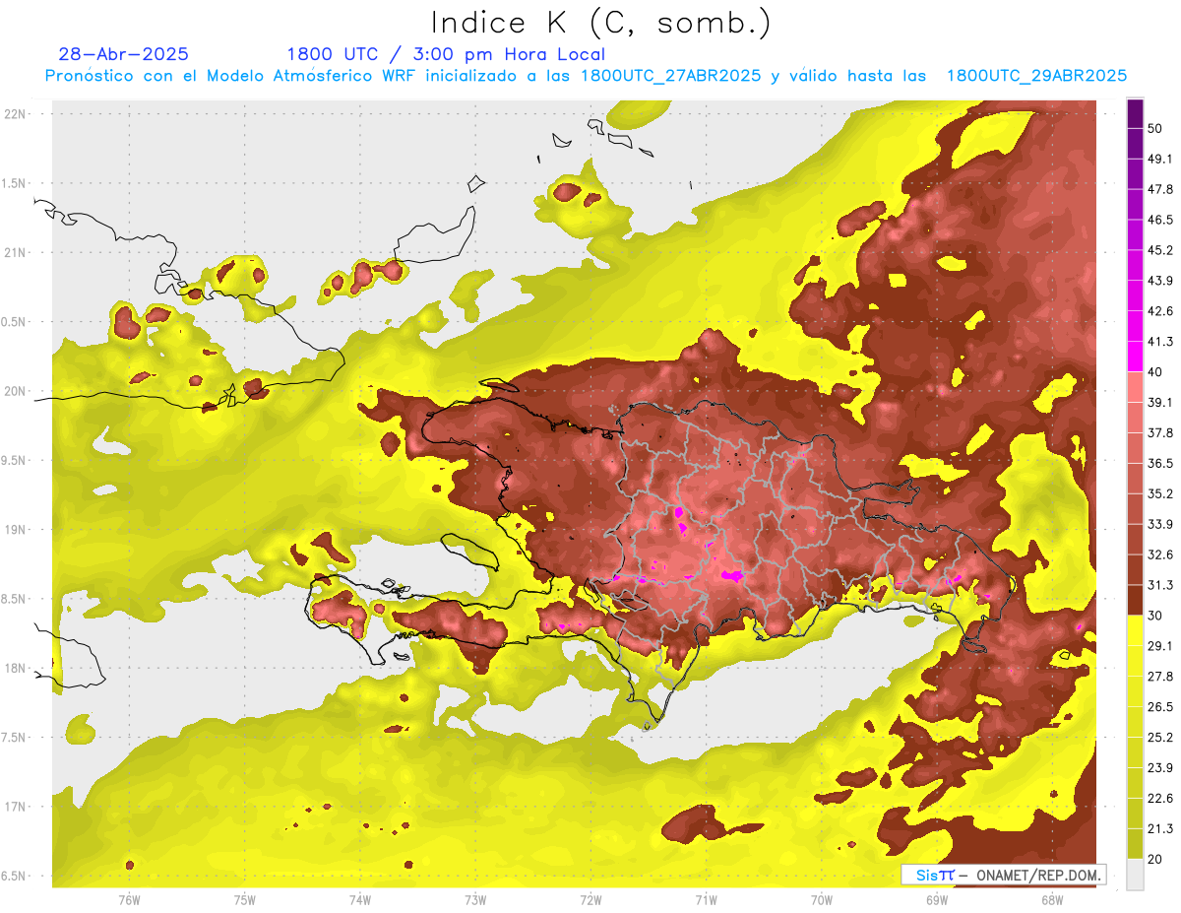Click the colorbar value "50"
This screenshot has height=913, width=1181.
(1155, 128)
